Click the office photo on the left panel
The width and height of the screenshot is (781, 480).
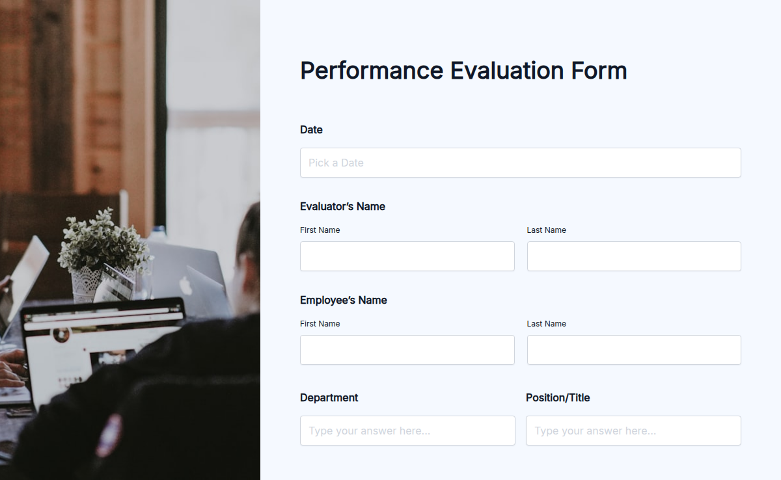(x=130, y=241)
